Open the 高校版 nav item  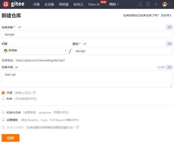[64, 4]
